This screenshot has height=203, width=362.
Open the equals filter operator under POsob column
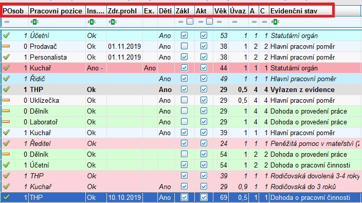pos(7,22)
